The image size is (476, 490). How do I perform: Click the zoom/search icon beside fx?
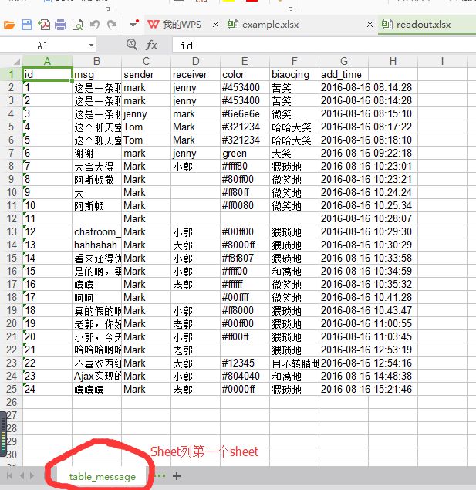[x=131, y=45]
